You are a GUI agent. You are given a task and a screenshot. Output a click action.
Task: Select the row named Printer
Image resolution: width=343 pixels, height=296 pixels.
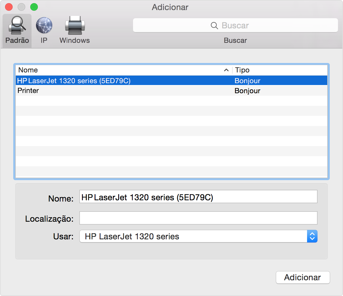point(123,91)
